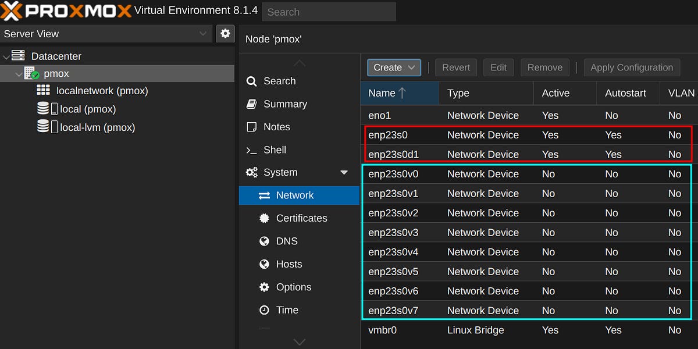Collapse the Datacenter tree node

coord(6,56)
